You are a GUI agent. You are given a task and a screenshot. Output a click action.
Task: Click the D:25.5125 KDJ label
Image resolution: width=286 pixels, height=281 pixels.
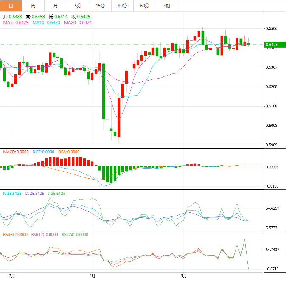tap(35, 194)
